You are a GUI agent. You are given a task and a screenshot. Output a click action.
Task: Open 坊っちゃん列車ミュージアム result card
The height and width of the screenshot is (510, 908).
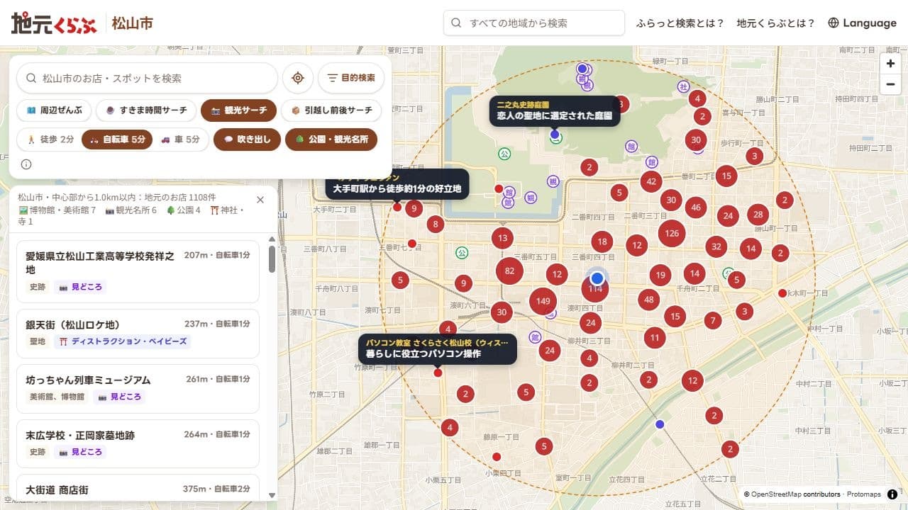click(138, 389)
